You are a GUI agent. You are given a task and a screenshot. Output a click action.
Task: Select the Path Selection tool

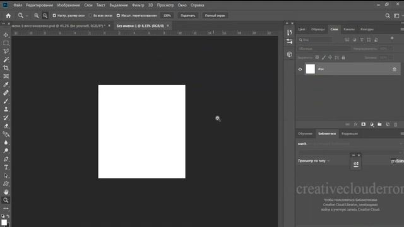coord(6,175)
